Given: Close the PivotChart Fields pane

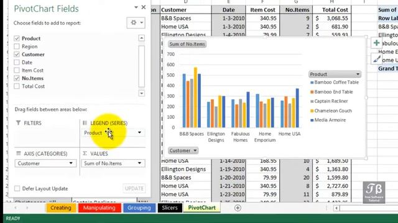Looking at the screenshot, I should click(144, 7).
